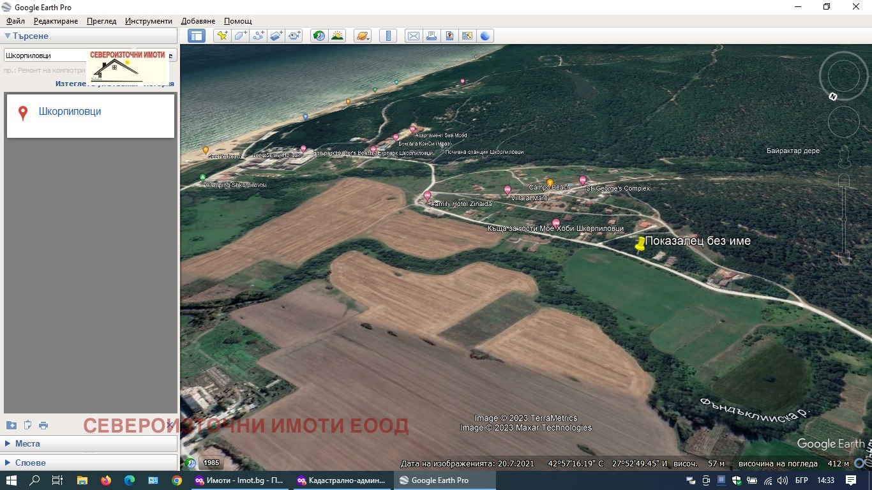Click the Print icon in the toolbar
The width and height of the screenshot is (872, 490).
(x=432, y=36)
